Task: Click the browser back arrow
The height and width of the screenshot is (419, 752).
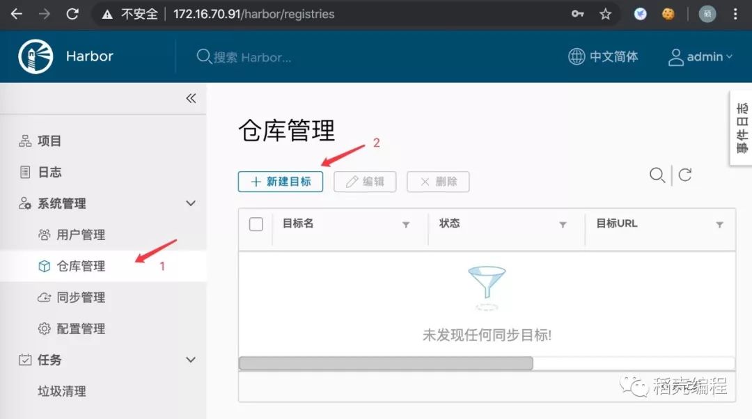Action: click(x=16, y=14)
